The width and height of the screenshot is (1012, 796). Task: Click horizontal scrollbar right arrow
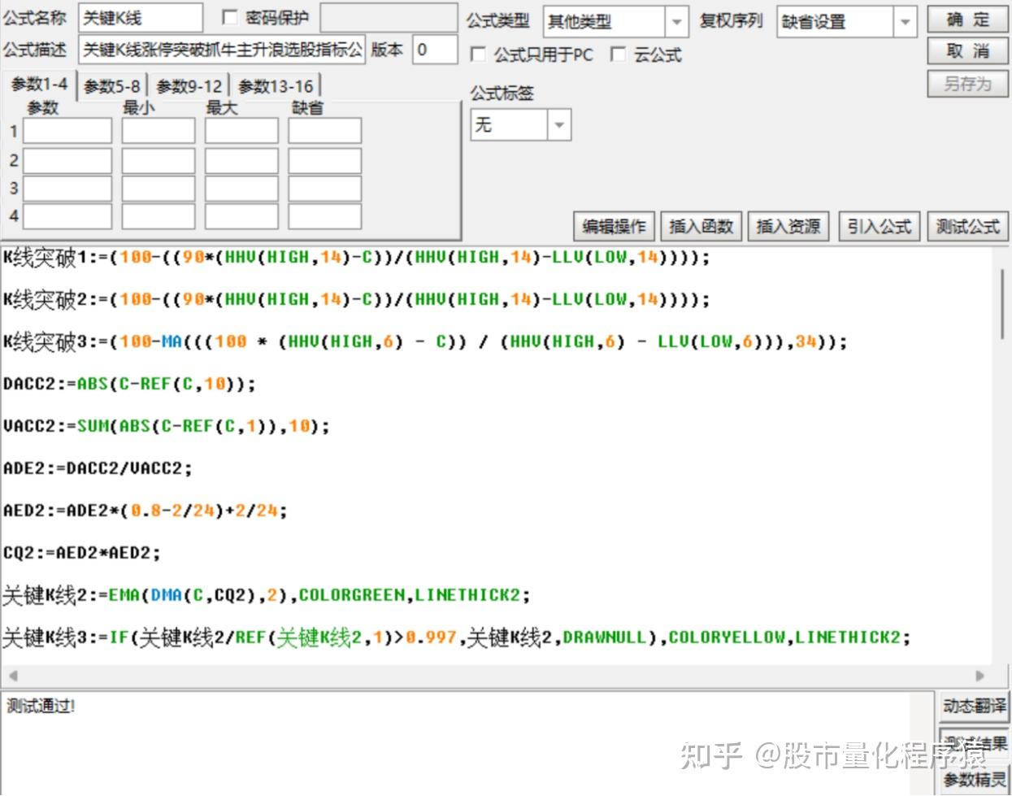pos(980,676)
